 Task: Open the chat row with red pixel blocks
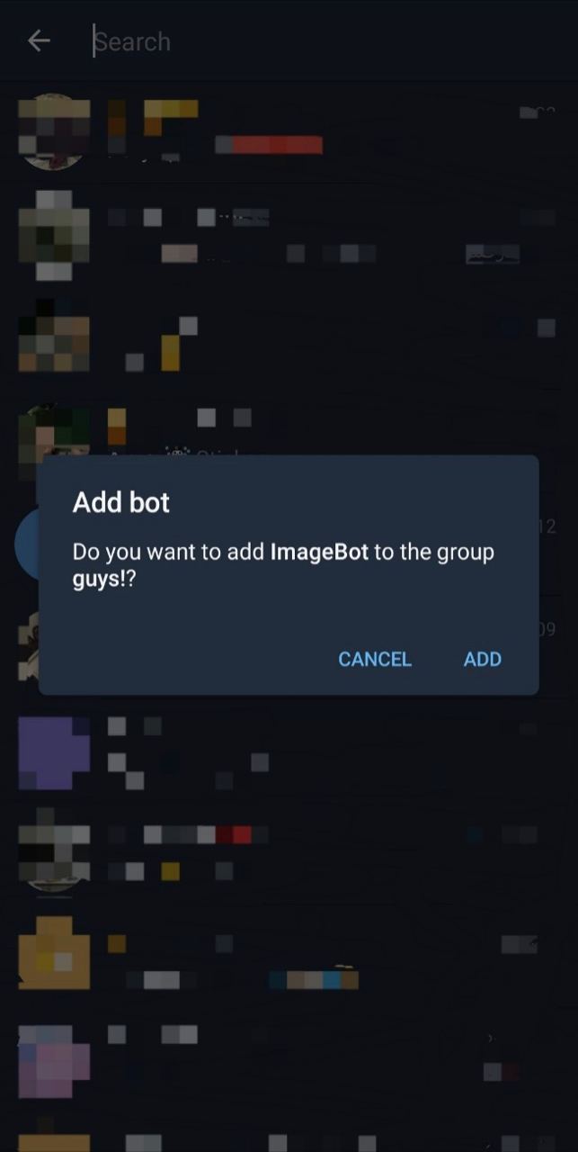pos(289,852)
